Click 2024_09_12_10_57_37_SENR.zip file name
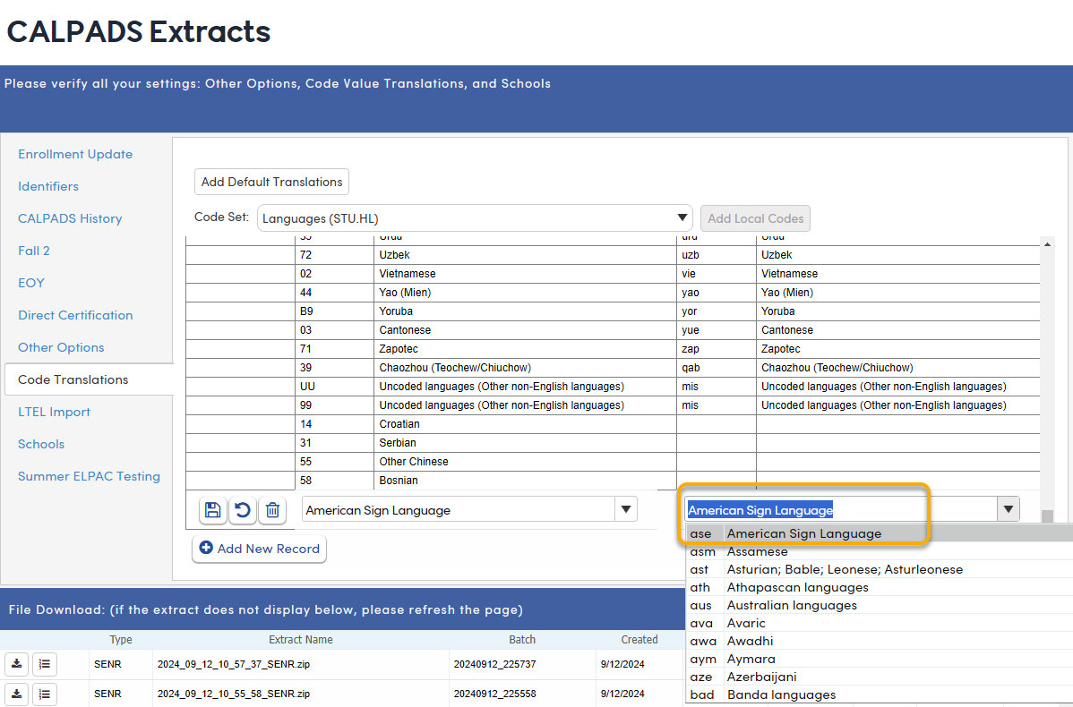 (234, 664)
